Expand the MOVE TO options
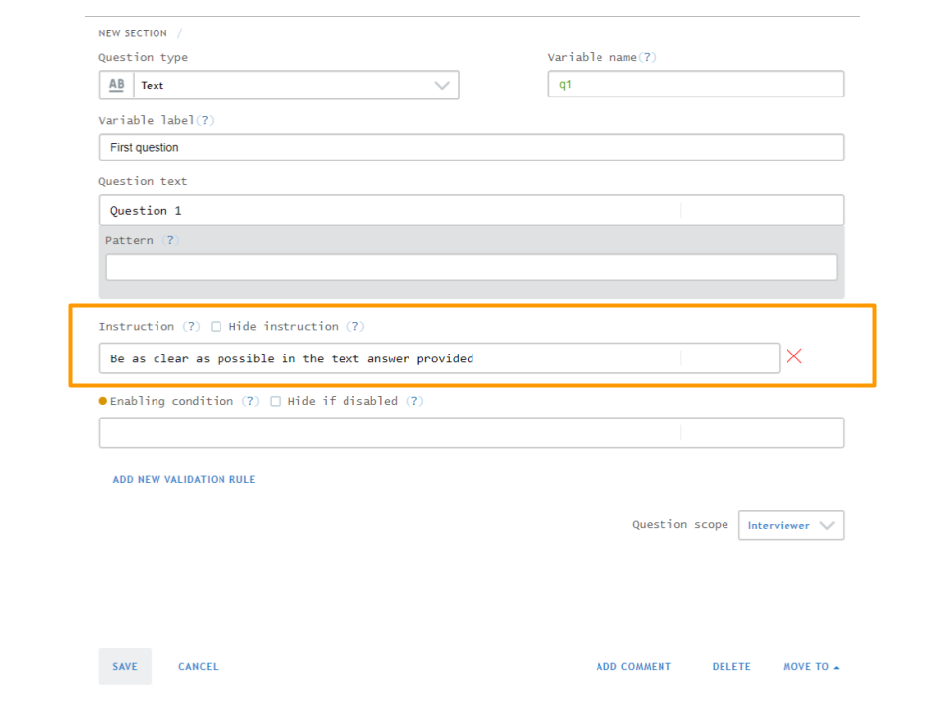Viewport: 945px width, 709px height. (x=810, y=666)
